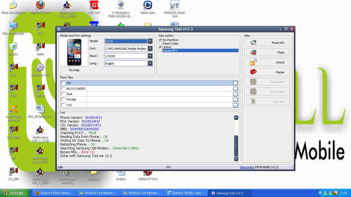Tick the PHONE flash file checkbox
The width and height of the screenshot is (351, 197).
point(63,100)
